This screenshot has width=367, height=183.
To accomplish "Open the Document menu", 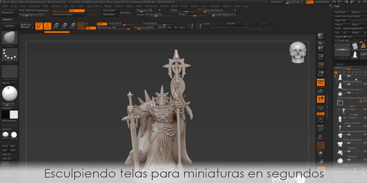I will (x=34, y=6).
